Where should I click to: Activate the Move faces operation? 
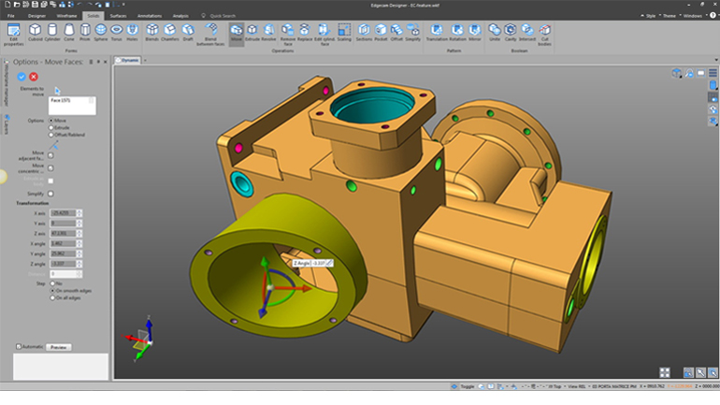tap(237, 33)
